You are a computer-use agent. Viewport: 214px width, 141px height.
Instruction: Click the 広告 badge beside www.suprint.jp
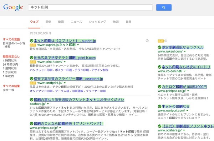point(33,45)
